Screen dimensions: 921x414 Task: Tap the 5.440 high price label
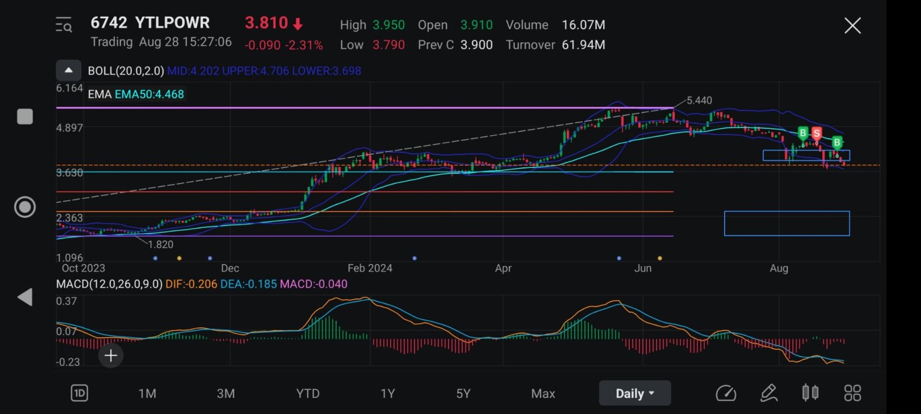coord(699,101)
